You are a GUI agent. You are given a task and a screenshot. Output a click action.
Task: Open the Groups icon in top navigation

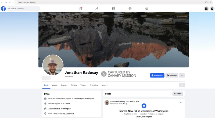coord(130,9)
